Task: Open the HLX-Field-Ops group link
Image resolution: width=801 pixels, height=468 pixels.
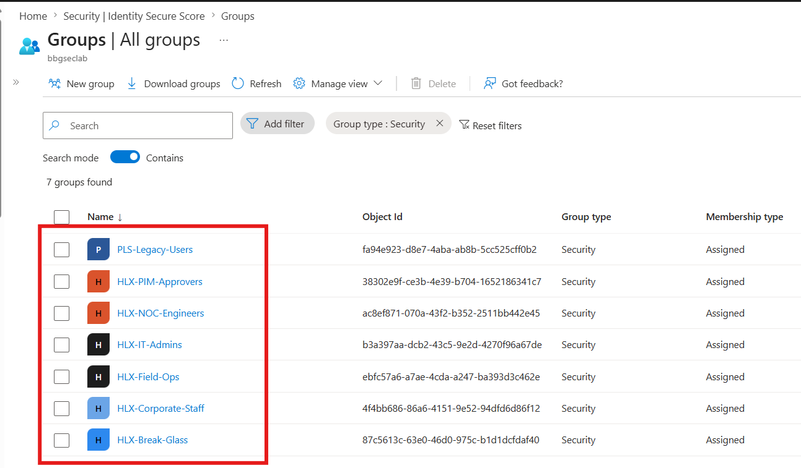Action: coord(148,377)
